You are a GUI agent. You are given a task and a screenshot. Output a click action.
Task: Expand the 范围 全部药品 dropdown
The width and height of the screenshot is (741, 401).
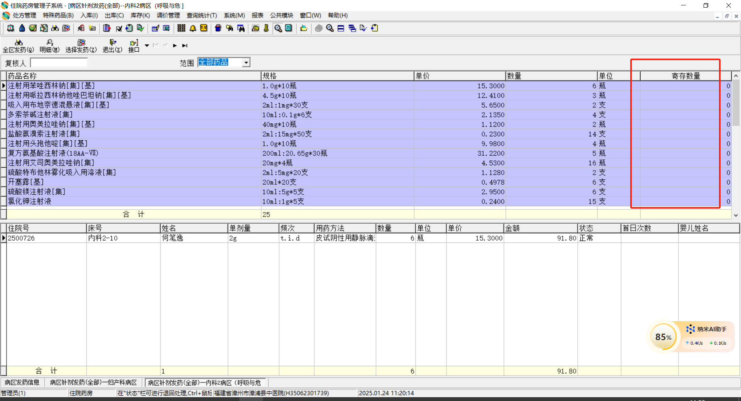pos(246,62)
